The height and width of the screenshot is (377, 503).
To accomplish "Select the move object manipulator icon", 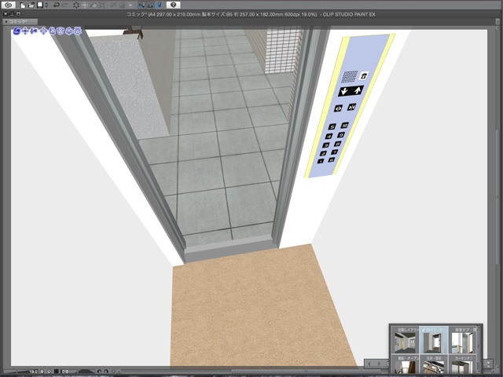I will [x=43, y=31].
